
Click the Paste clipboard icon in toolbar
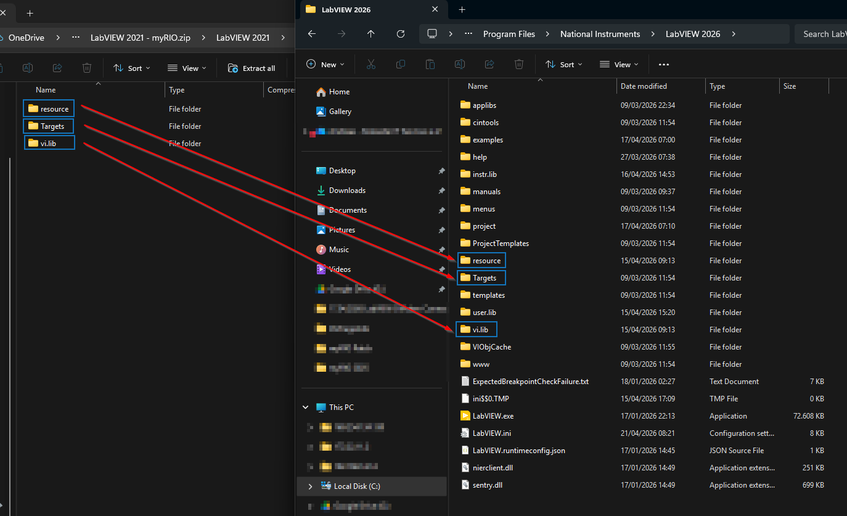(x=430, y=65)
